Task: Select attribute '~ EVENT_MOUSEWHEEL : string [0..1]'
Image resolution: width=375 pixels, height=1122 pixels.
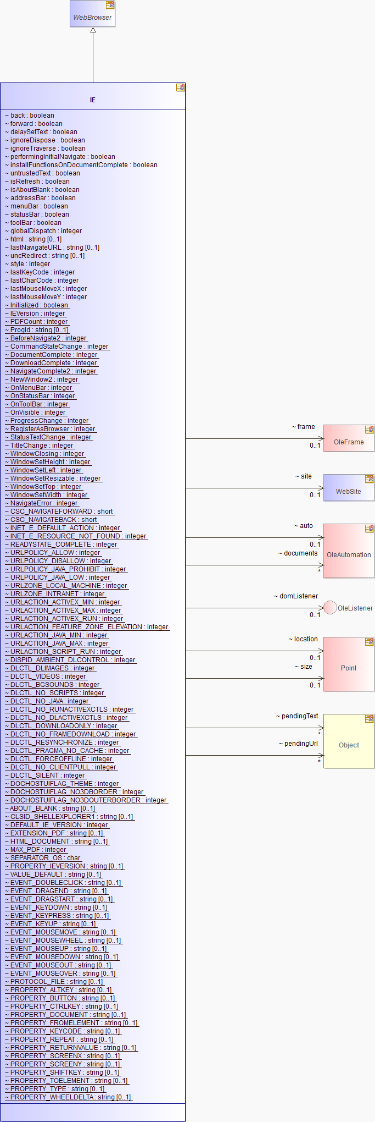Action: coord(63,941)
